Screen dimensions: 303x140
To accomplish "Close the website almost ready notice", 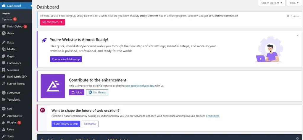I will pyautogui.click(x=298, y=36).
